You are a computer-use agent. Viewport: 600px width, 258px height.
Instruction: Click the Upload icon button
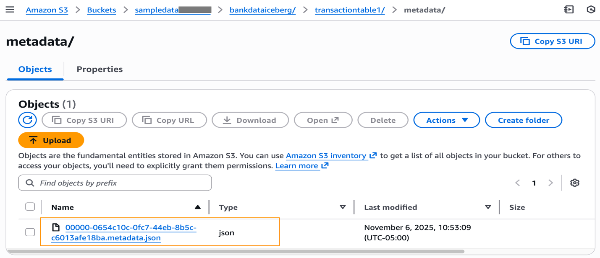51,140
